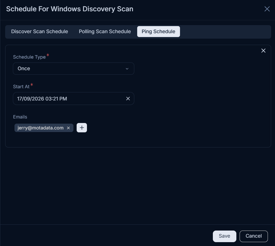Image resolution: width=275 pixels, height=246 pixels.
Task: Close the Schedule For Windows Discovery Scan dialog
Action: click(x=267, y=9)
